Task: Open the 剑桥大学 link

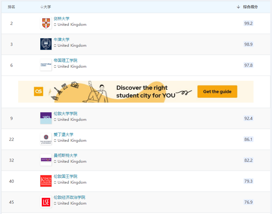Action: (x=62, y=19)
